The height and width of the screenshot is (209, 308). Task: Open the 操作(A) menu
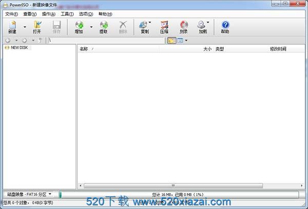click(49, 14)
